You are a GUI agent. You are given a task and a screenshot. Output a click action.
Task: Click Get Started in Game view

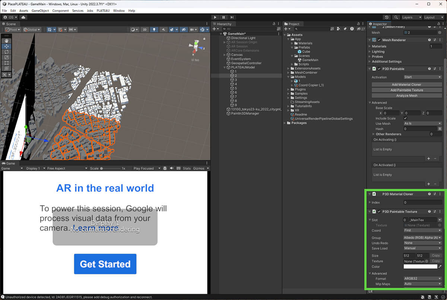coord(105,264)
